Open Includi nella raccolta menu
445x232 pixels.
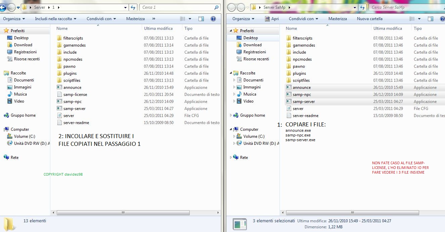click(x=56, y=19)
